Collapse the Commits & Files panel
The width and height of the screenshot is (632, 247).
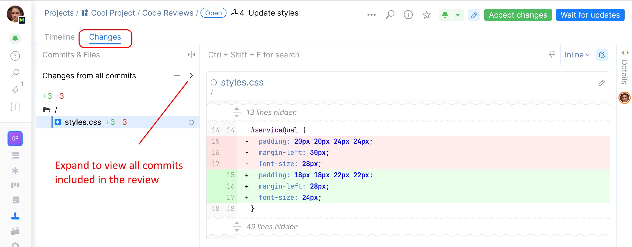[x=191, y=55]
